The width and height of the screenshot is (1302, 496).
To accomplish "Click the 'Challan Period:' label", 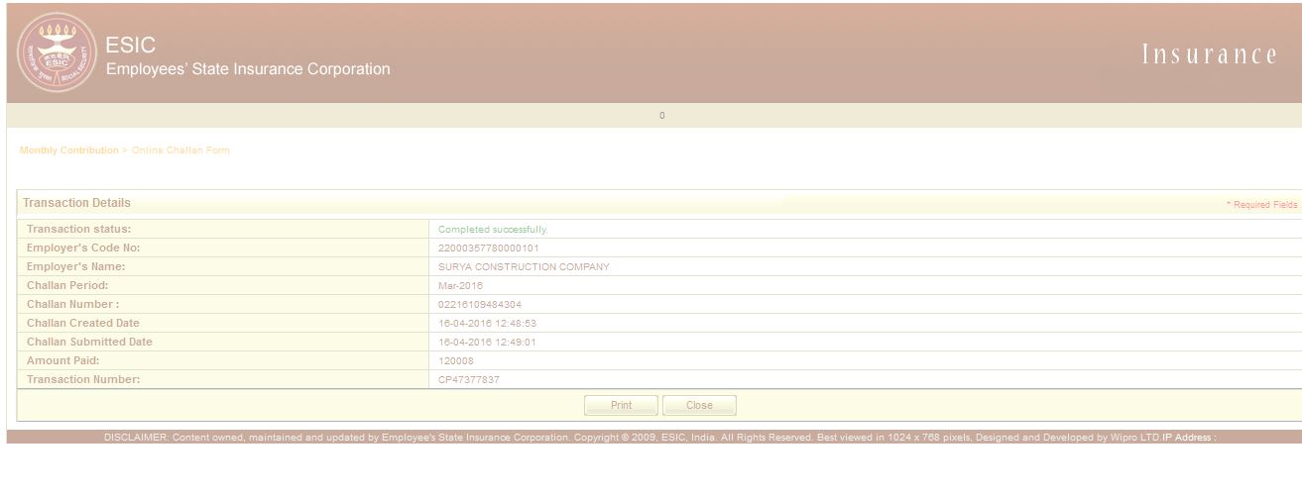I will pyautogui.click(x=67, y=286).
